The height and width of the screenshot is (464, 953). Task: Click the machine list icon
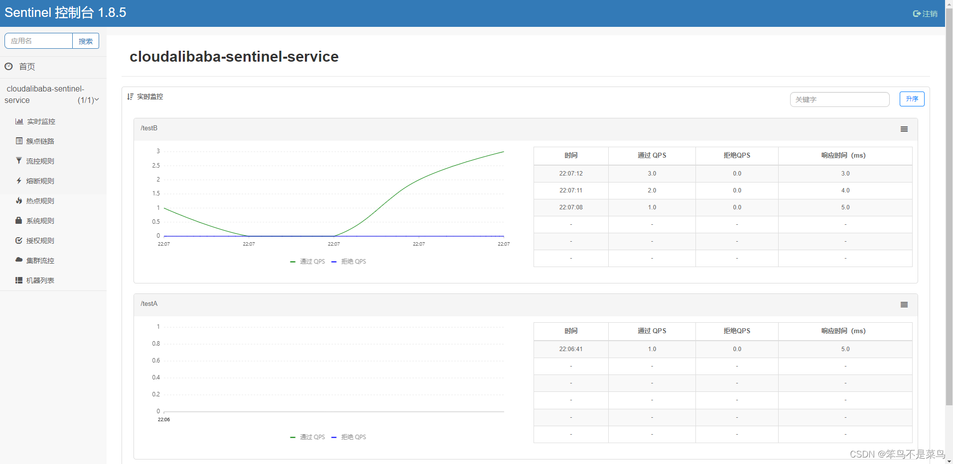coord(19,280)
